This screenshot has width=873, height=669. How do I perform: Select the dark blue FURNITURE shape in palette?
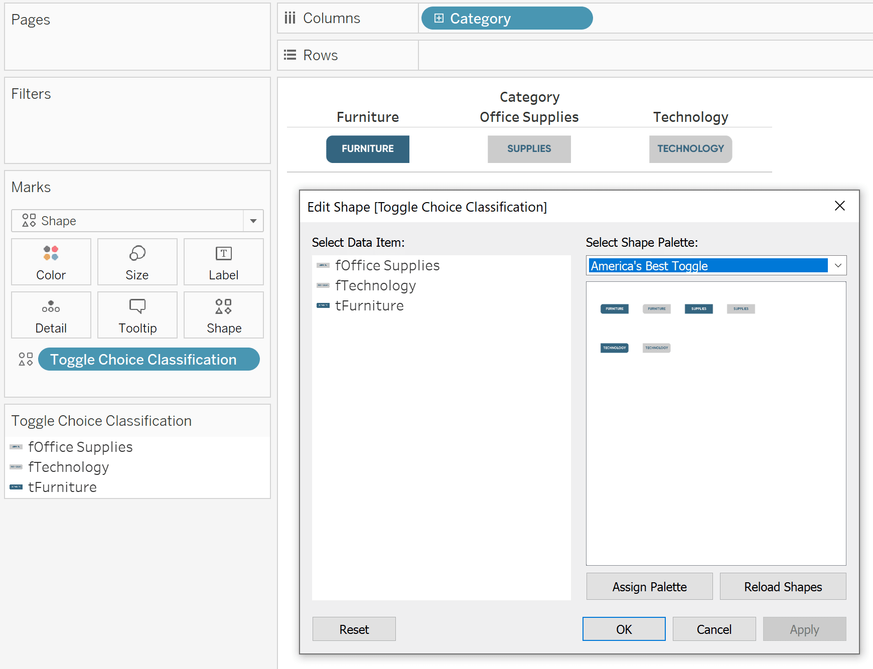(615, 308)
